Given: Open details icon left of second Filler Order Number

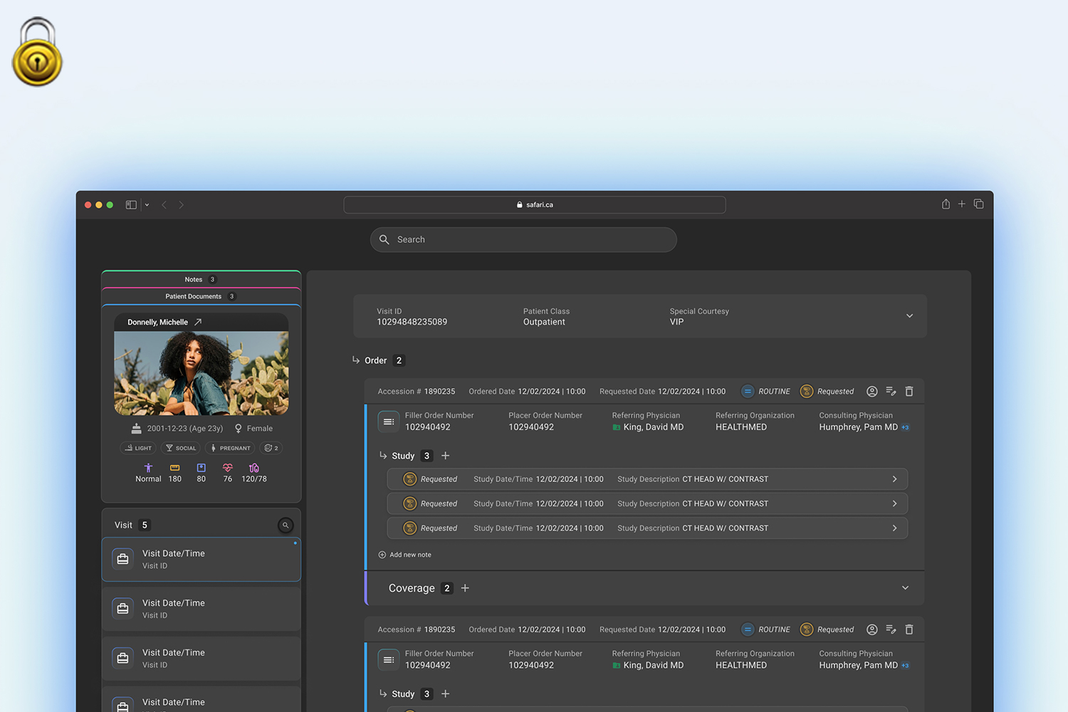Looking at the screenshot, I should pyautogui.click(x=388, y=660).
